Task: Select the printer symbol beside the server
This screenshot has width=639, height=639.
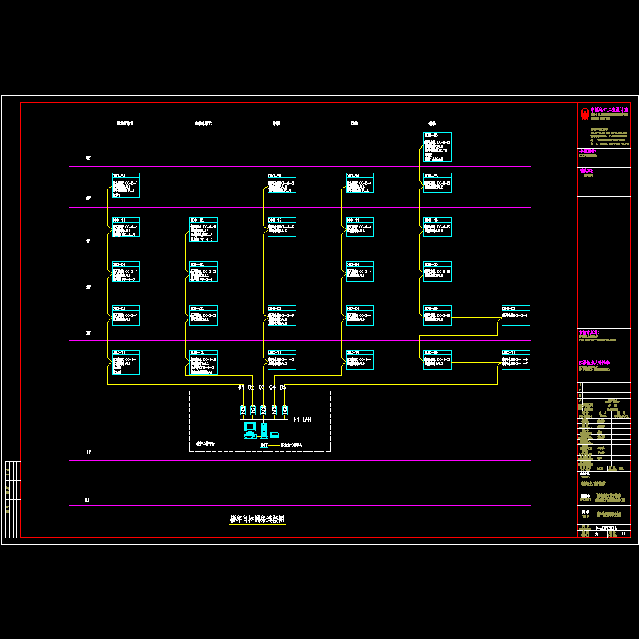Action: click(274, 435)
